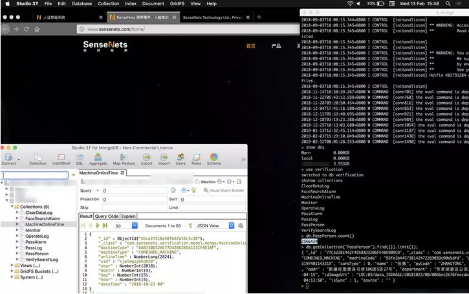Select the PassPerson collection
The width and height of the screenshot is (469, 294).
(x=37, y=254)
